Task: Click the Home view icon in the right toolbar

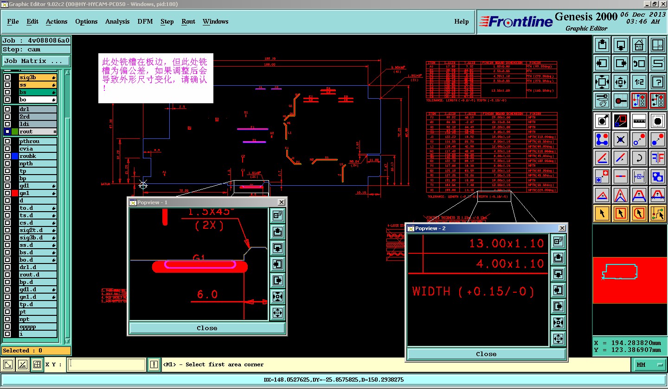Action: click(639, 45)
